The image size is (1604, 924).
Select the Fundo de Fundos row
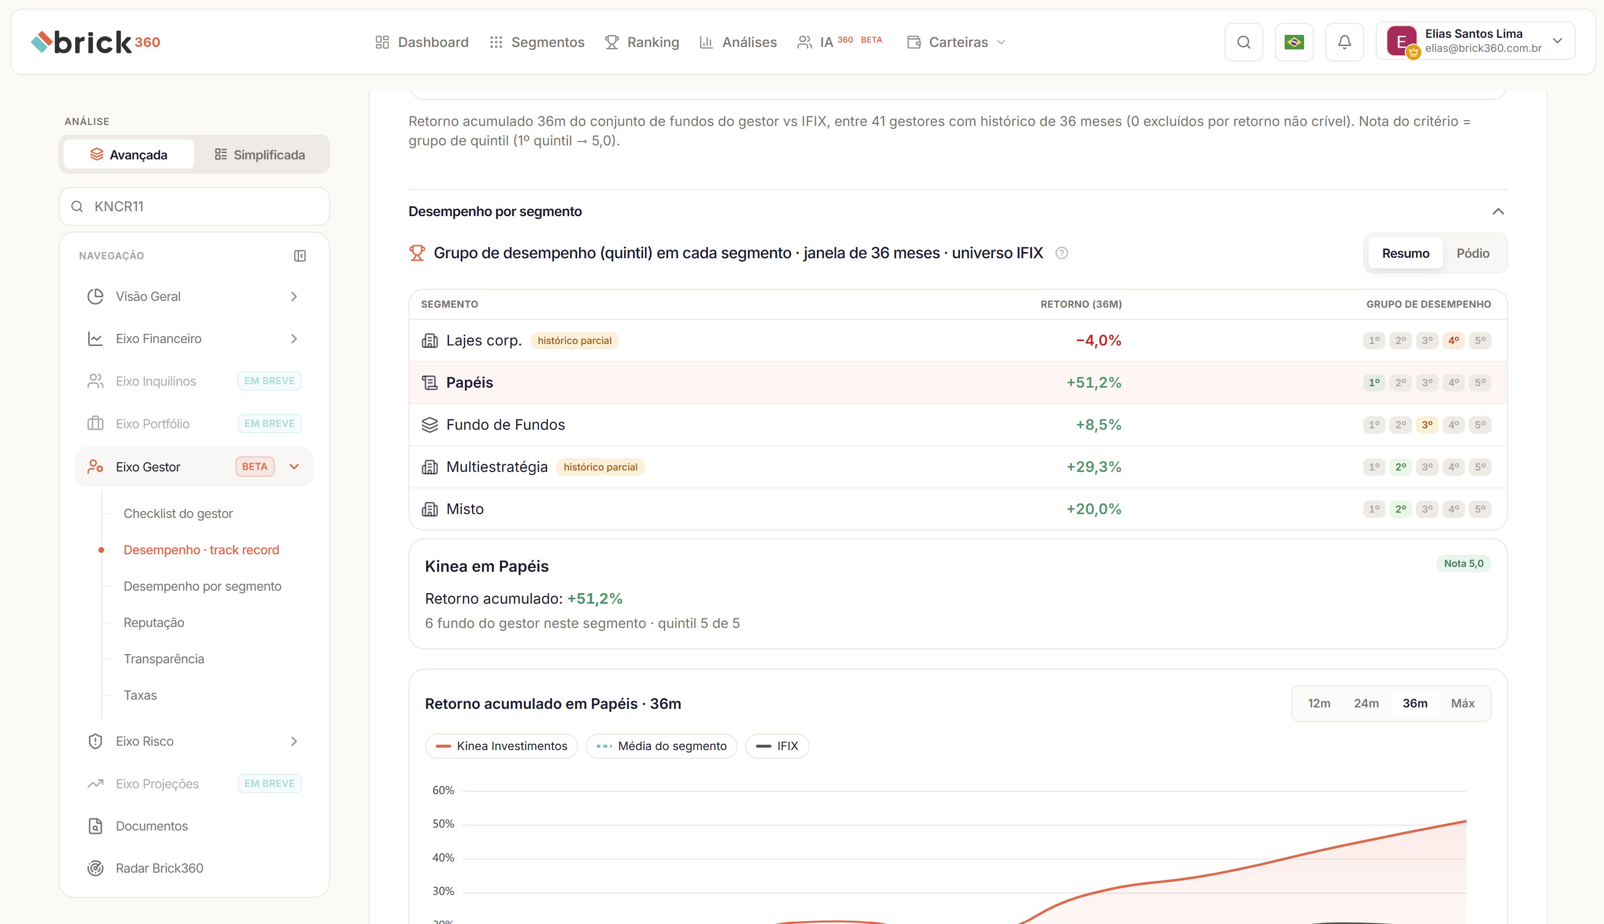pos(958,424)
